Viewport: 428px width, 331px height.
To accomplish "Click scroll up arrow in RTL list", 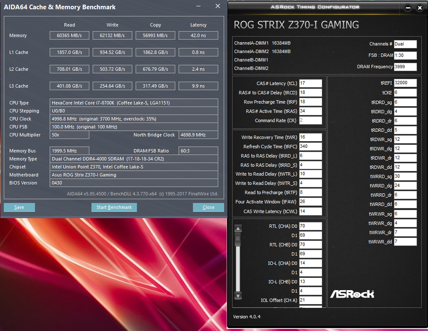I will coord(238,228).
